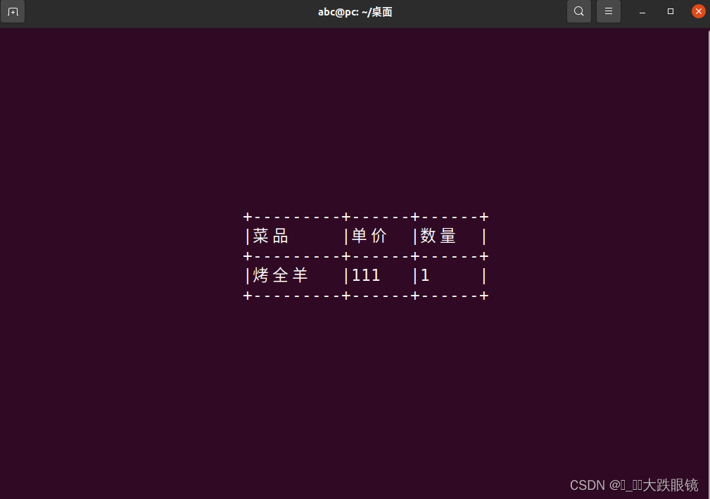This screenshot has width=710, height=499.
Task: Open the hamburger menu
Action: (x=608, y=11)
